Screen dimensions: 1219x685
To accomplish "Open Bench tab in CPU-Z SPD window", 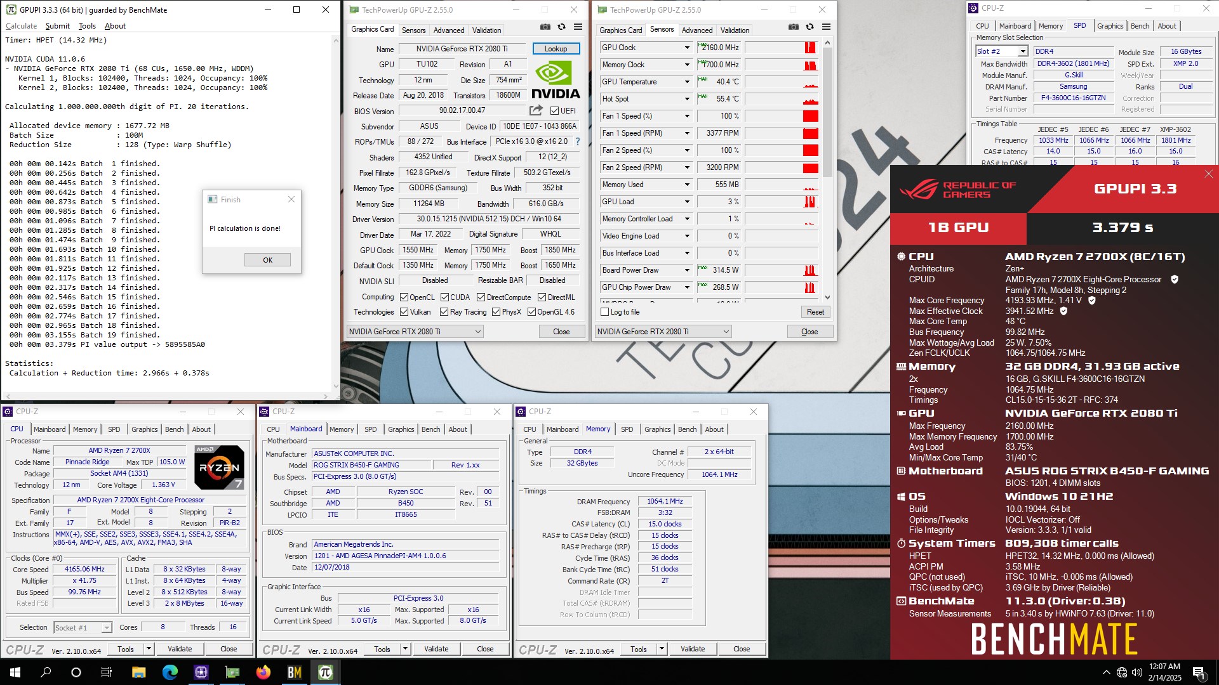I will (1140, 26).
